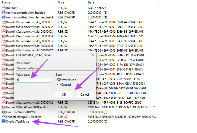Click the (value not set) data cell

point(97,8)
